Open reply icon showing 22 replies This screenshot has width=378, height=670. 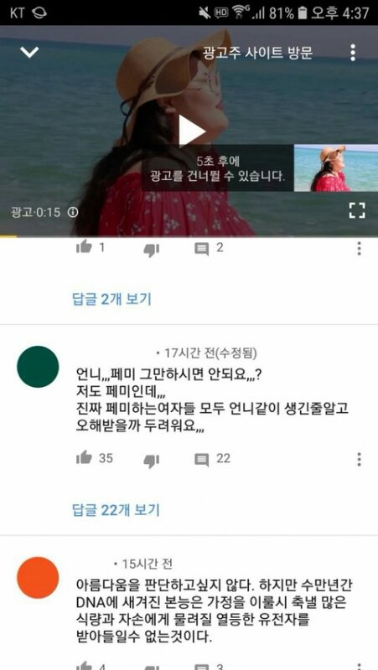[x=202, y=459]
